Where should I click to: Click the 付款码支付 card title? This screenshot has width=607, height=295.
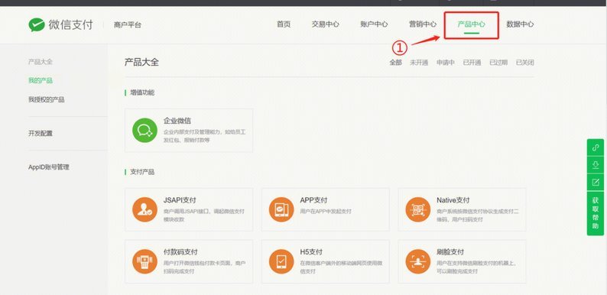coord(180,252)
